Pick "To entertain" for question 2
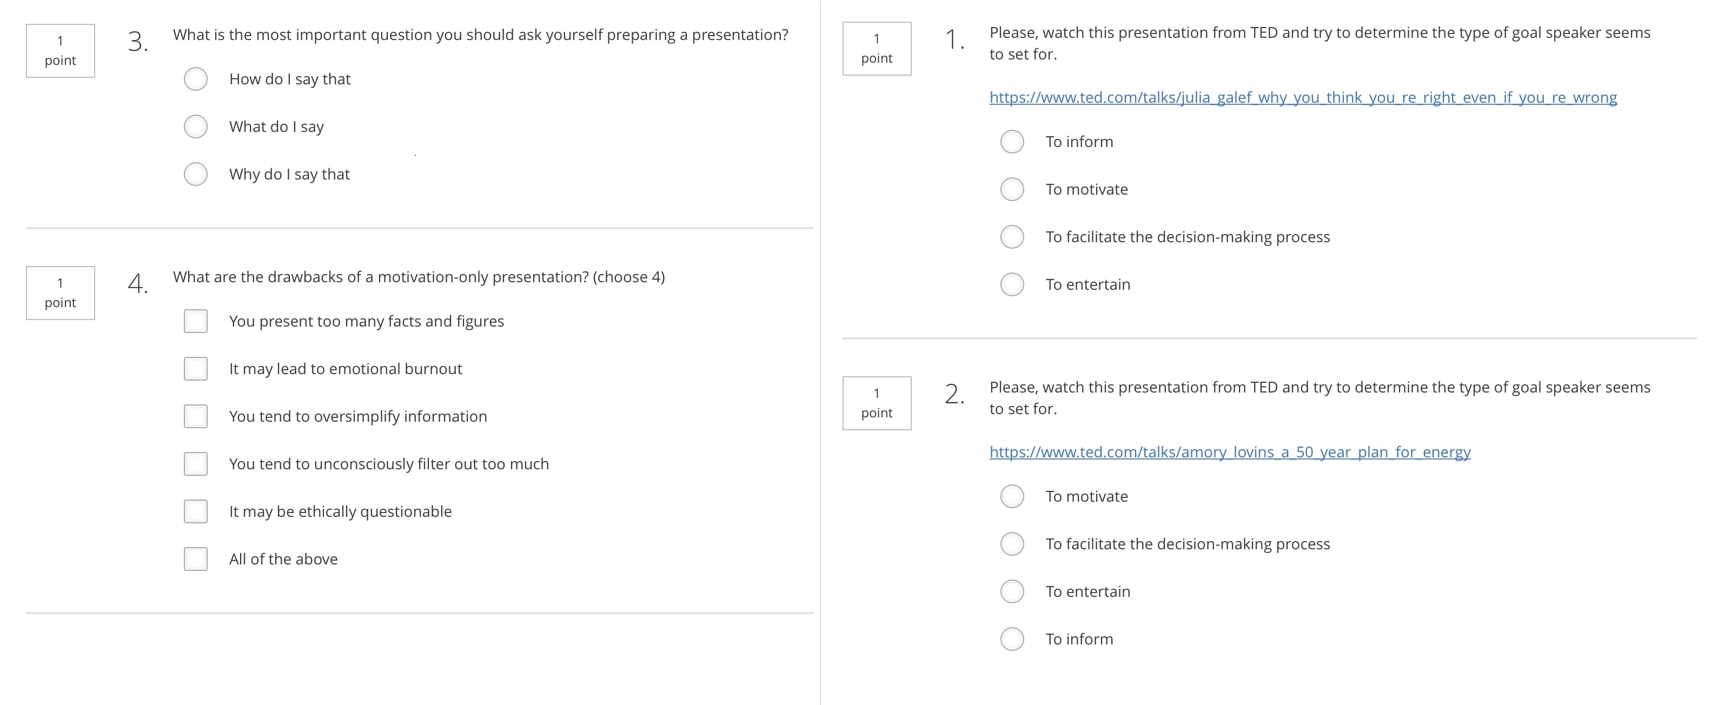 1012,592
